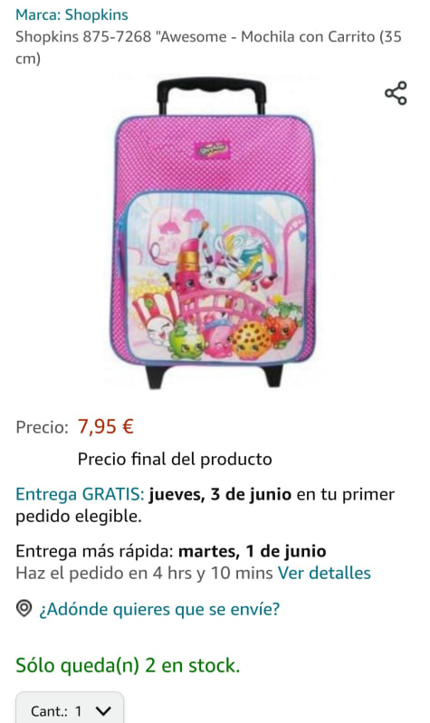
Task: Open the Cant.: 1 quantity dropdown
Action: pos(70,708)
